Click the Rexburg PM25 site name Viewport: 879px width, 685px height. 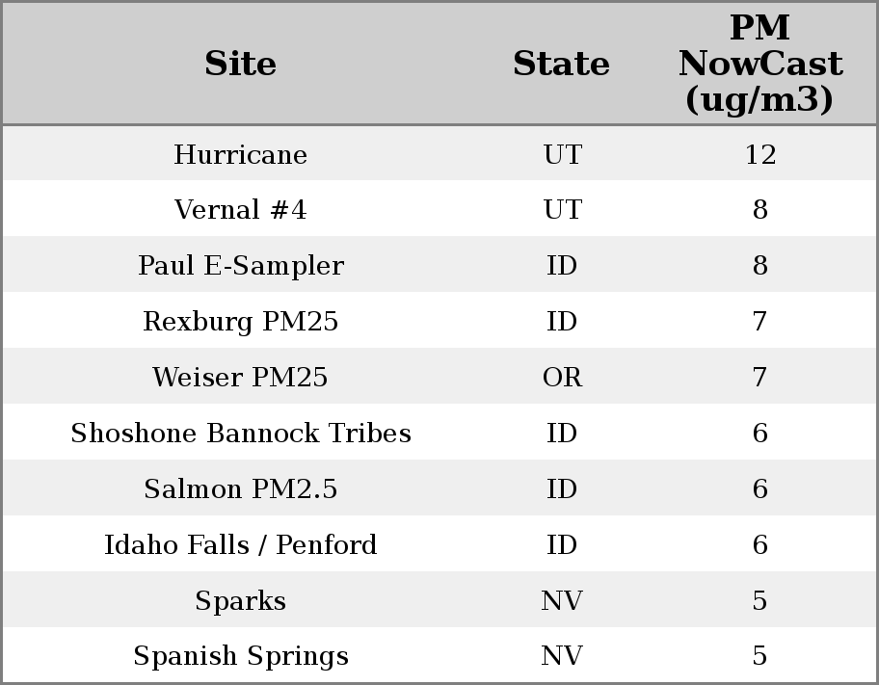(240, 322)
